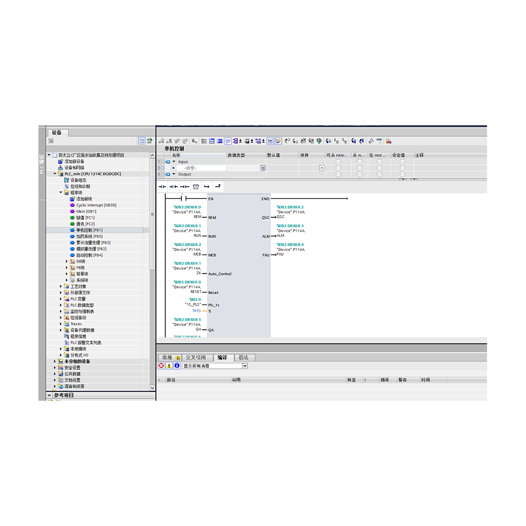The image size is (526, 526).
Task: Open the 显示所有消息 message filter dropdown
Action: coord(245,366)
